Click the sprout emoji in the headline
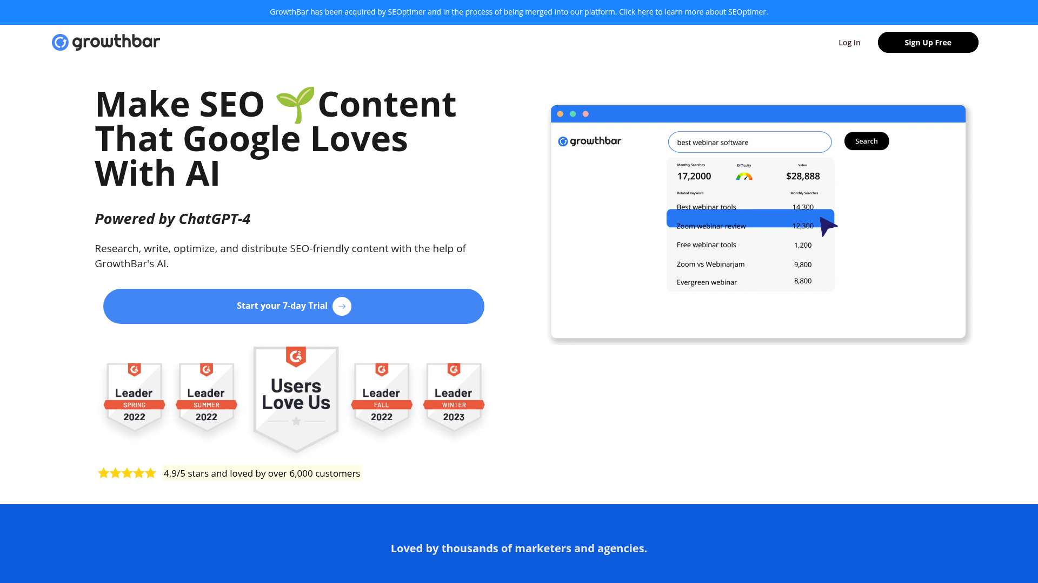The image size is (1038, 583). click(295, 104)
